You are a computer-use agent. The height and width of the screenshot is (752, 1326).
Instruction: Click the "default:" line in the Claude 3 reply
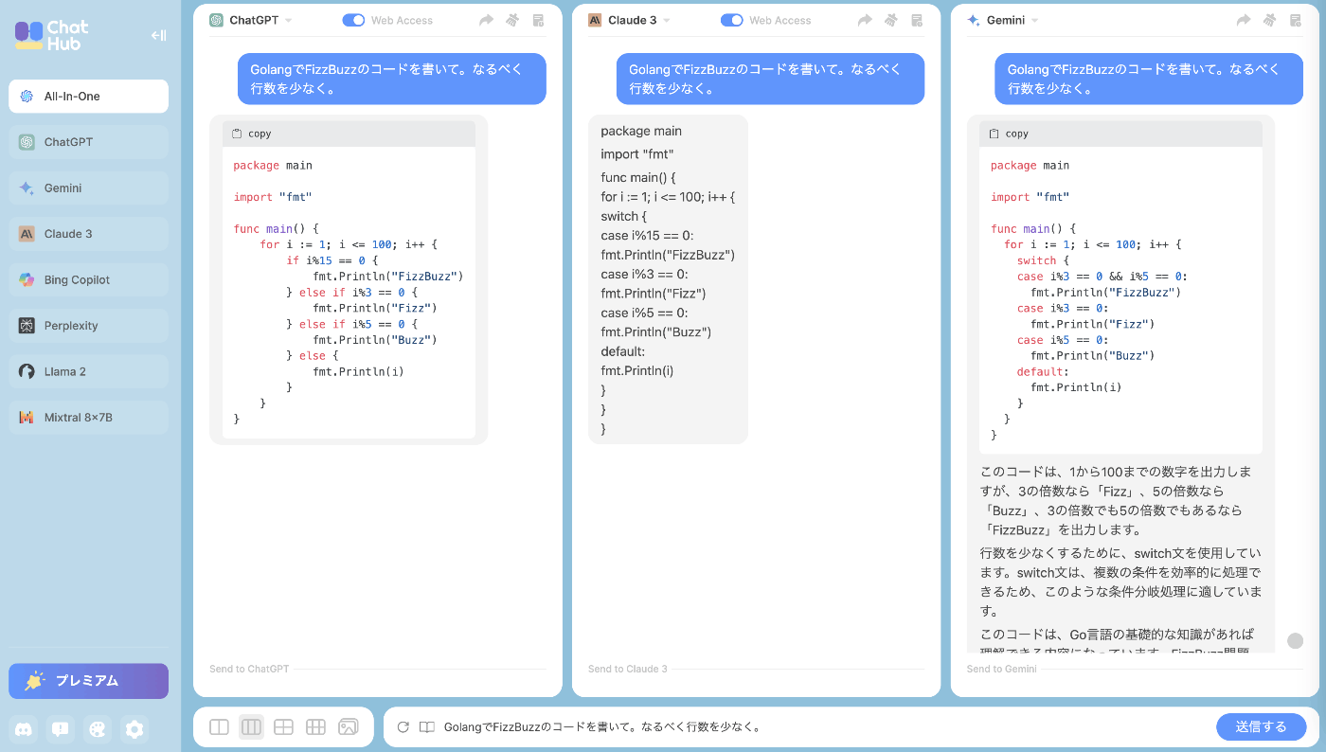coord(622,351)
